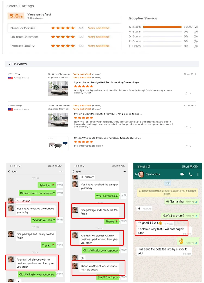
Task: Click "Very satisfied" next to Product Quality
Action: [x=98, y=46]
